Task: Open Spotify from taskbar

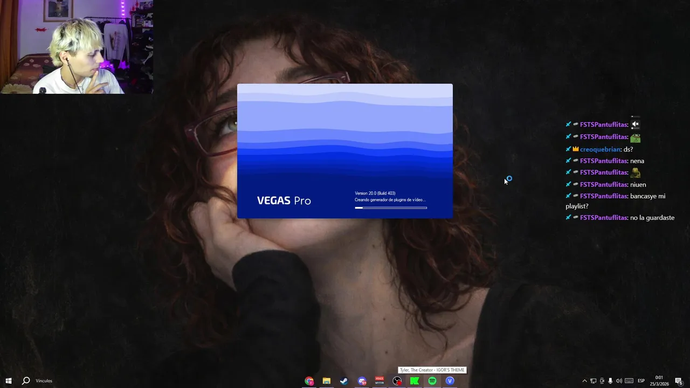Action: point(432,381)
